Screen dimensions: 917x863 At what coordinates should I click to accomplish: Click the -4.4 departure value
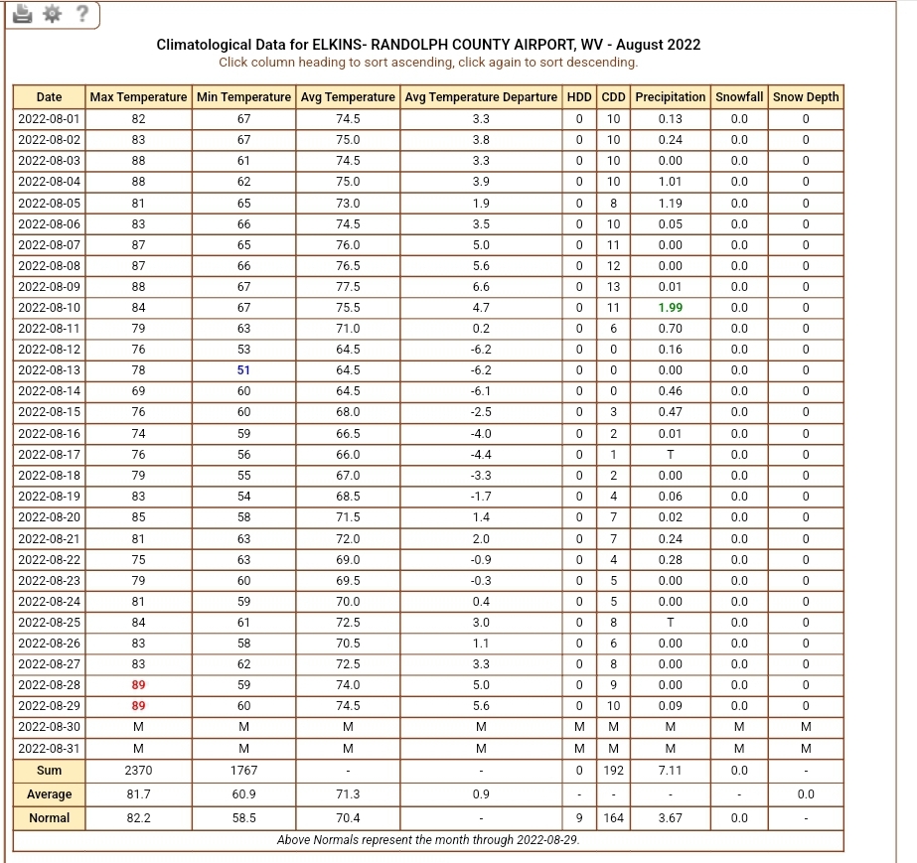click(x=481, y=454)
